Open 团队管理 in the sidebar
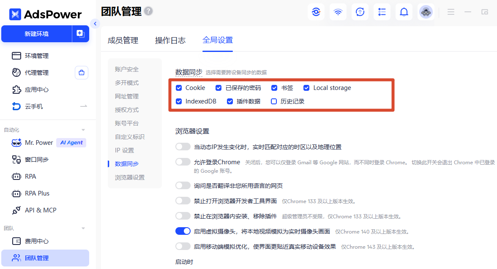 tap(45, 258)
